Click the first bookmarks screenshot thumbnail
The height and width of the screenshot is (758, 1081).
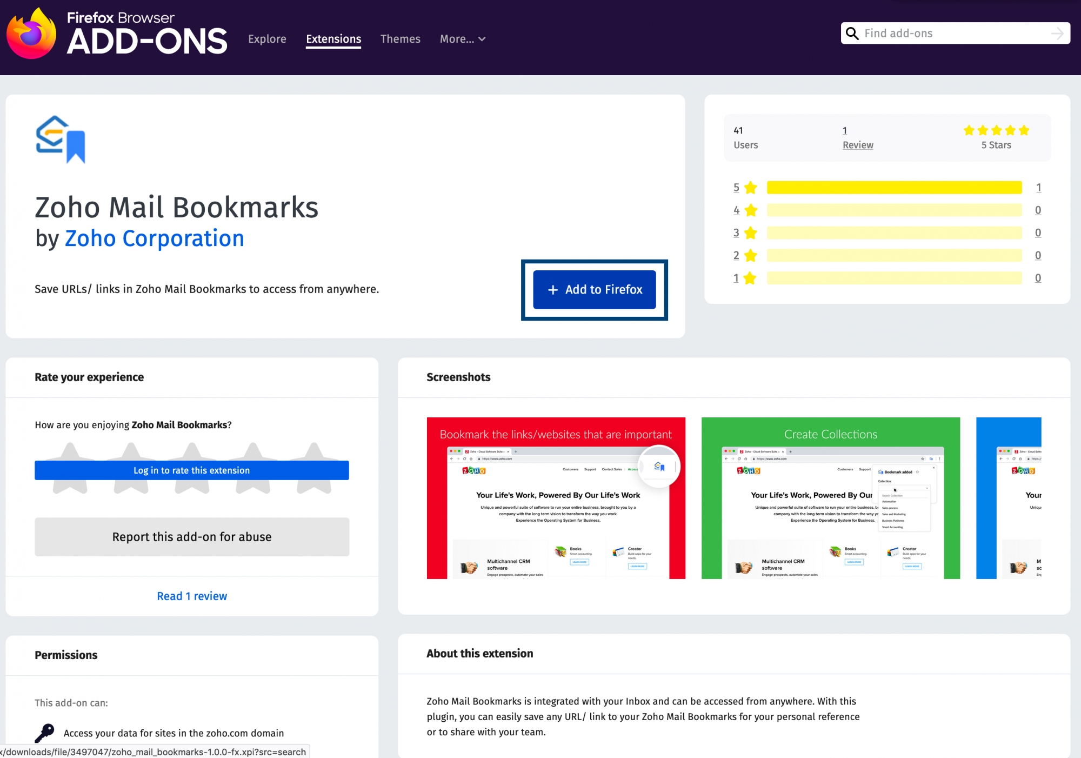pos(557,497)
